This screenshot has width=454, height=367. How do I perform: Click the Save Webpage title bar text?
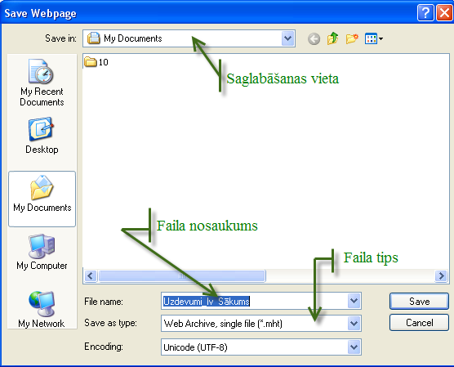[41, 13]
